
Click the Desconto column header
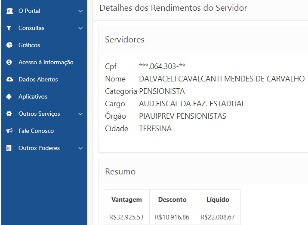pos(172,200)
